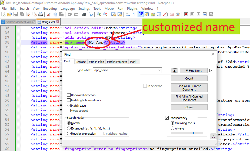Image resolution: width=250 pixels, height=151 pixels.
Task: Click the Stop recording macro icon
Action: tap(192, 14)
